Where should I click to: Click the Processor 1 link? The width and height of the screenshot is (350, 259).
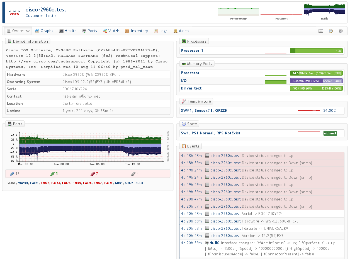(192, 50)
